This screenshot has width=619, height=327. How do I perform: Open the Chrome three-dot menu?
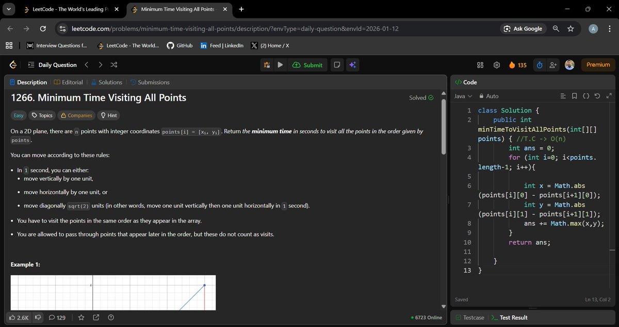[x=609, y=29]
